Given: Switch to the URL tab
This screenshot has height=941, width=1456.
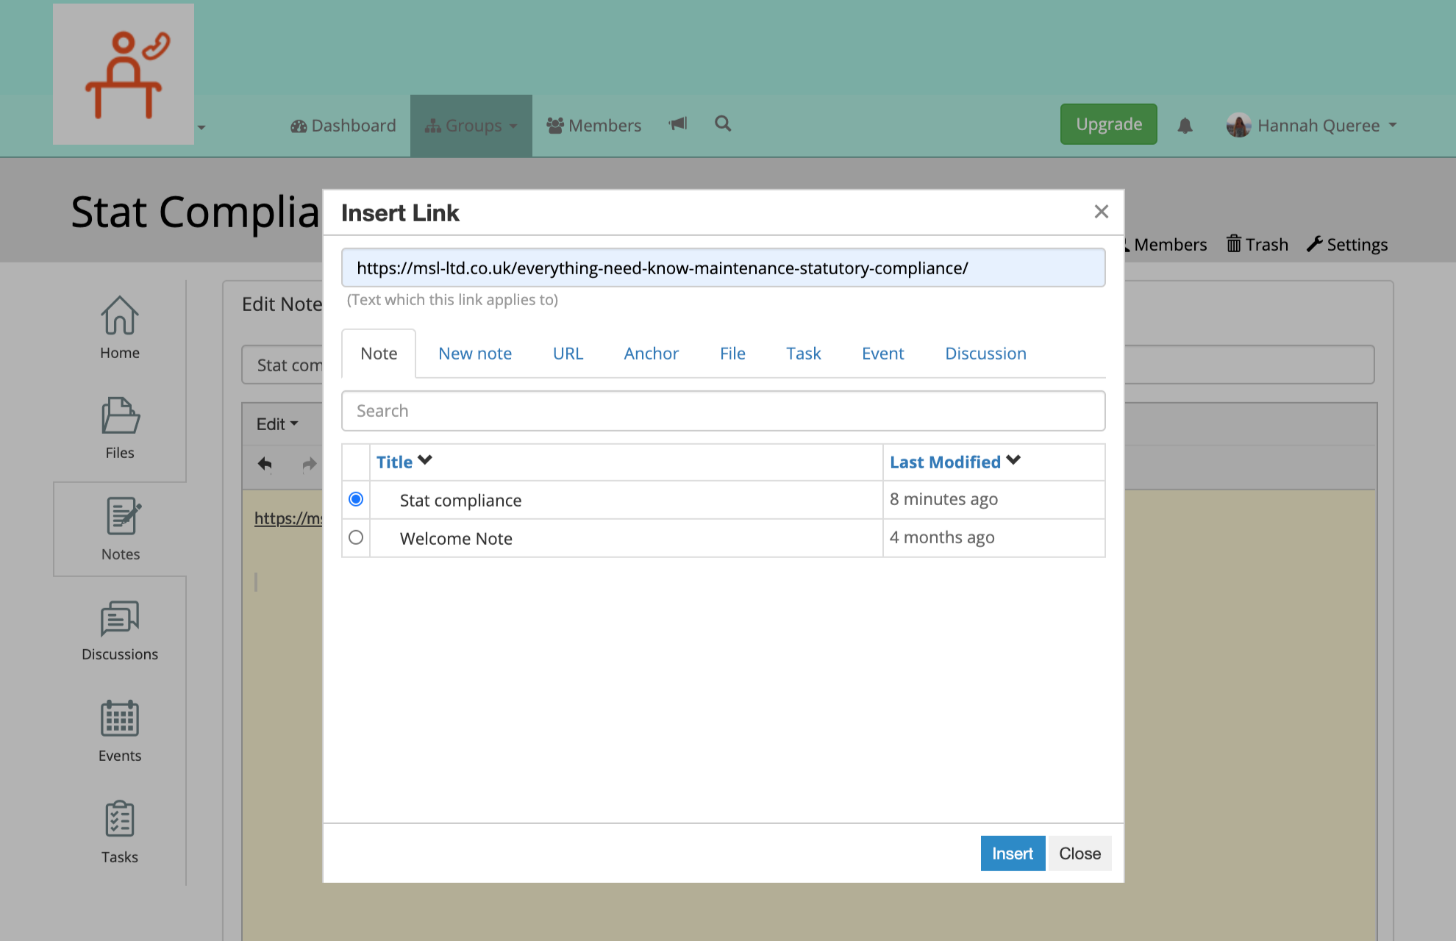Looking at the screenshot, I should coord(568,354).
